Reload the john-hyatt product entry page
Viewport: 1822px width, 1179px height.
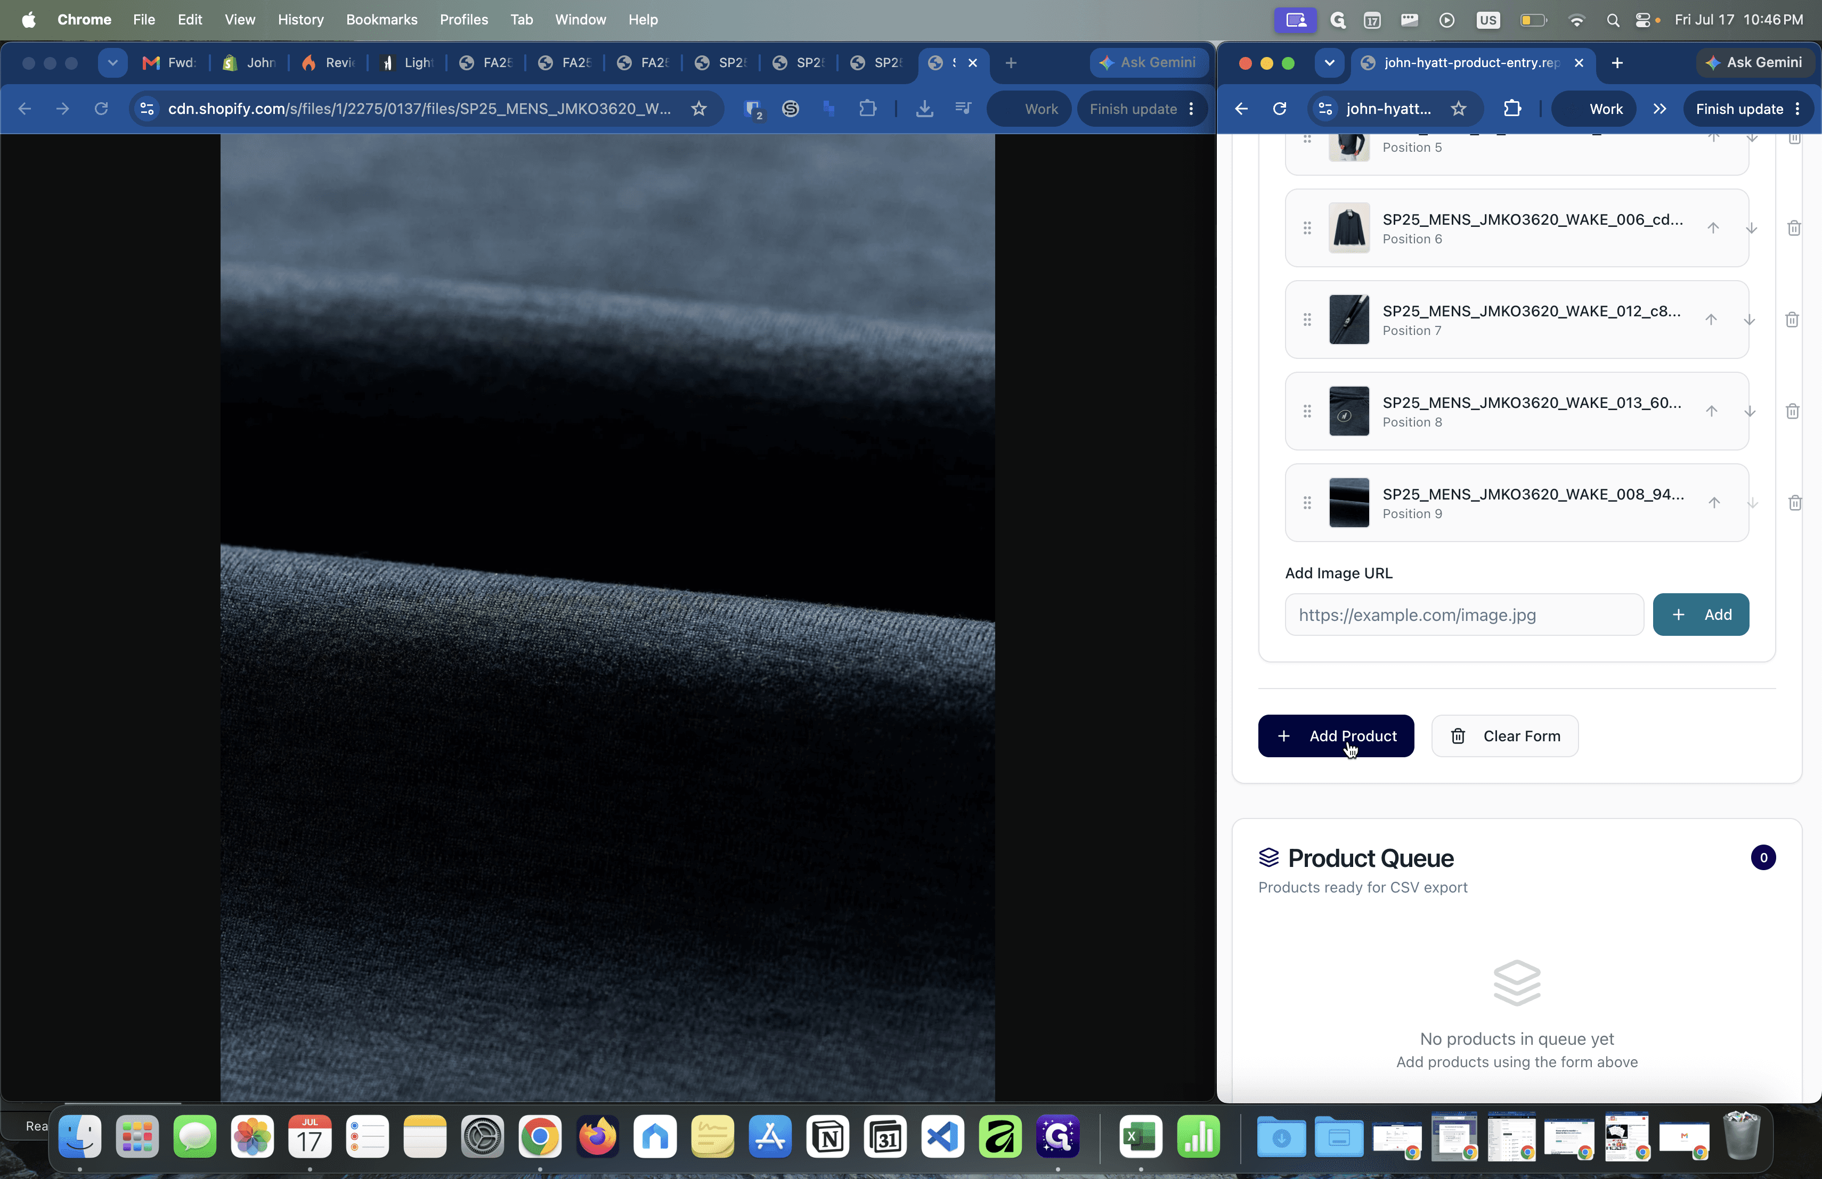(x=1279, y=109)
